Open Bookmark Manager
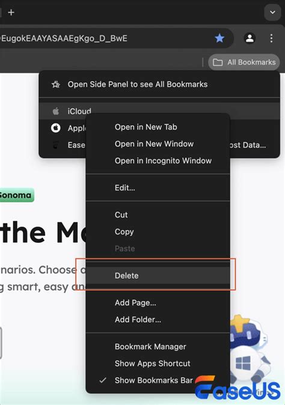Viewport: 285px width, 405px height. point(158,347)
